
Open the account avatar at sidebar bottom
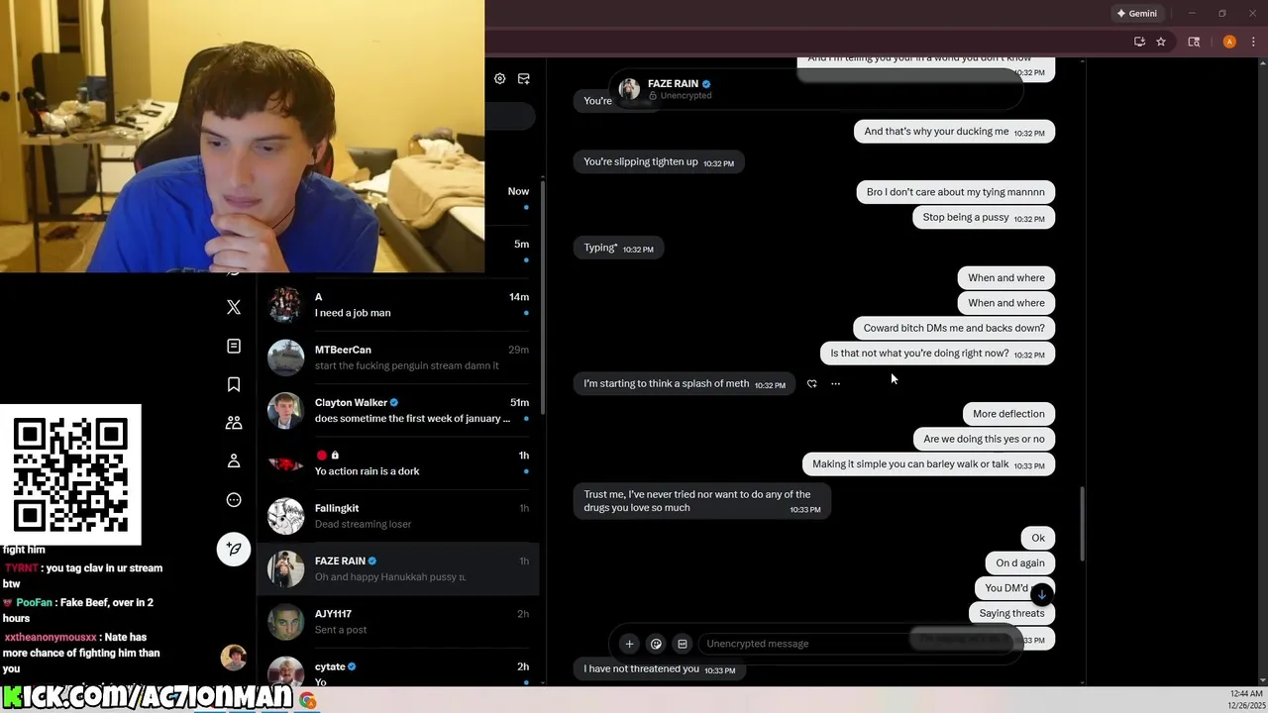234,658
